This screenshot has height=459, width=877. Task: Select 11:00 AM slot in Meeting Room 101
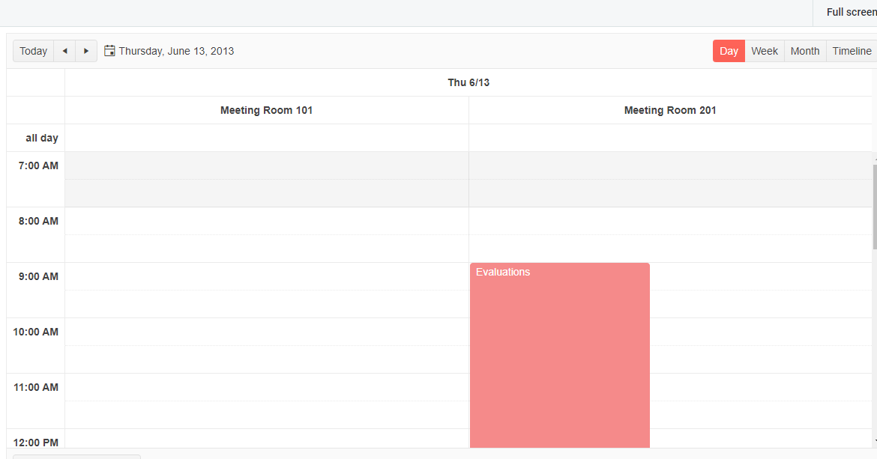[x=266, y=387]
